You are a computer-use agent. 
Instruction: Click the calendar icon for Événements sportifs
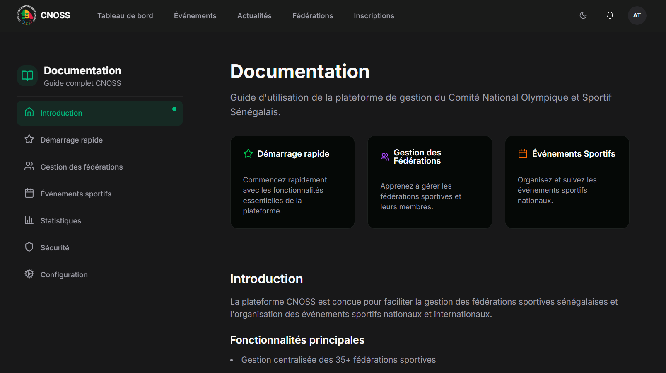point(29,193)
